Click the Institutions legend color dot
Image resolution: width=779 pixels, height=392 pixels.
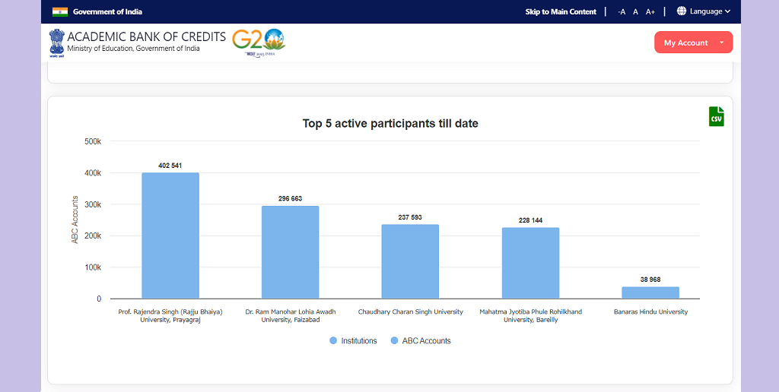coord(333,341)
